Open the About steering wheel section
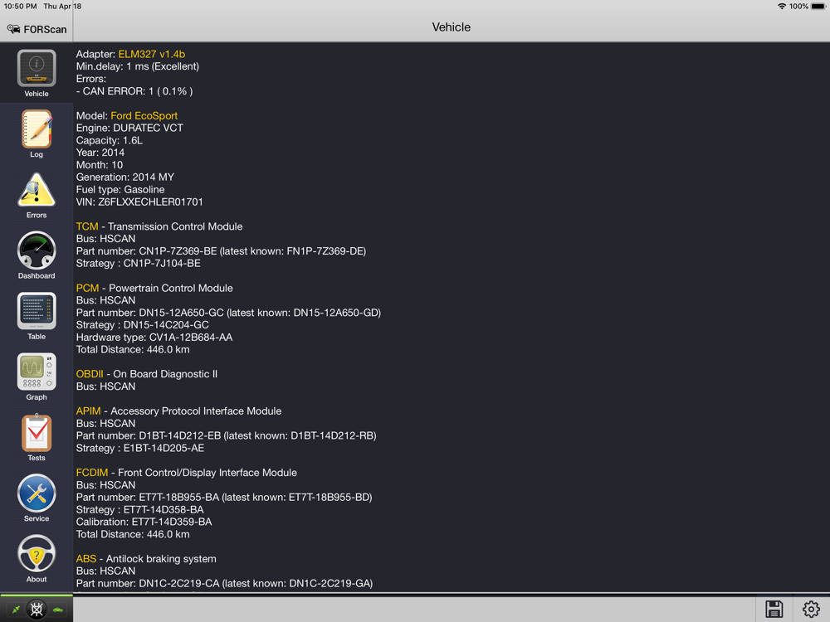The width and height of the screenshot is (830, 622). pos(37,560)
